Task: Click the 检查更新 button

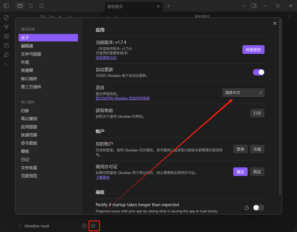Action: point(253,49)
